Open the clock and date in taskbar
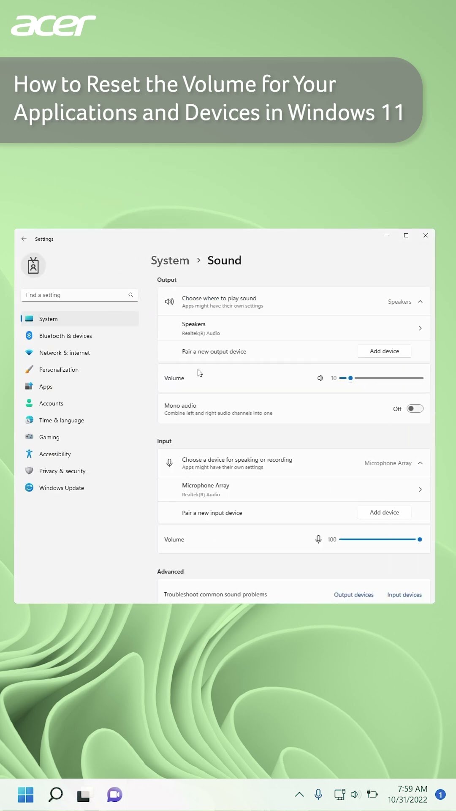The width and height of the screenshot is (456, 811). [407, 795]
